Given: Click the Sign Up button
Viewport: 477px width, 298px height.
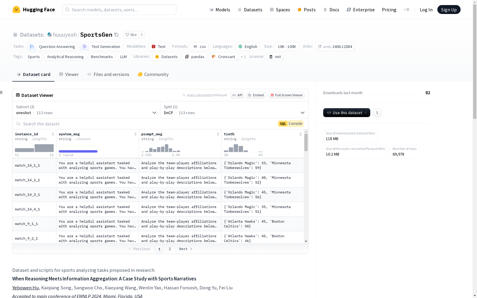Looking at the screenshot, I should 449,10.
